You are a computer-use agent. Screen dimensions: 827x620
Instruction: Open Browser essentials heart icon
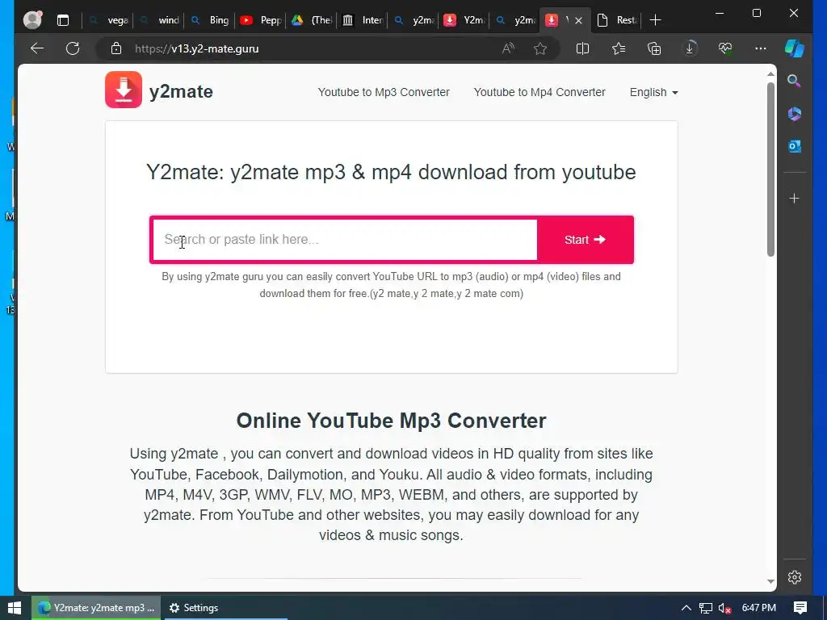pyautogui.click(x=725, y=48)
